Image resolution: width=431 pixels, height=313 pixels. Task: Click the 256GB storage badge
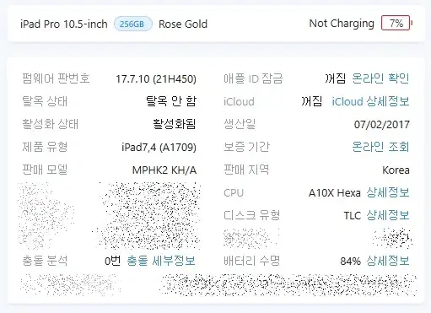[x=133, y=24]
